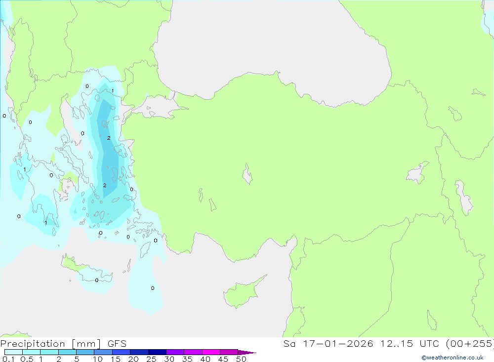
Task: Click the 10–15 mm legend color swatch
Action: (103, 352)
